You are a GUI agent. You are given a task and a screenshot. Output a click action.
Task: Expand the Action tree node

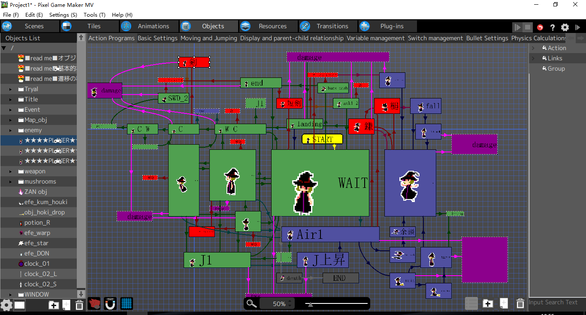533,48
